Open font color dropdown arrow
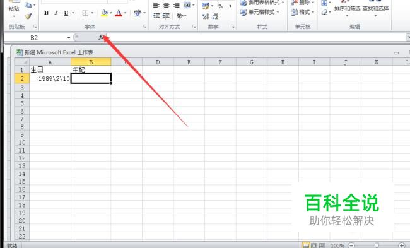Image resolution: width=410 pixels, height=248 pixels. (126, 13)
